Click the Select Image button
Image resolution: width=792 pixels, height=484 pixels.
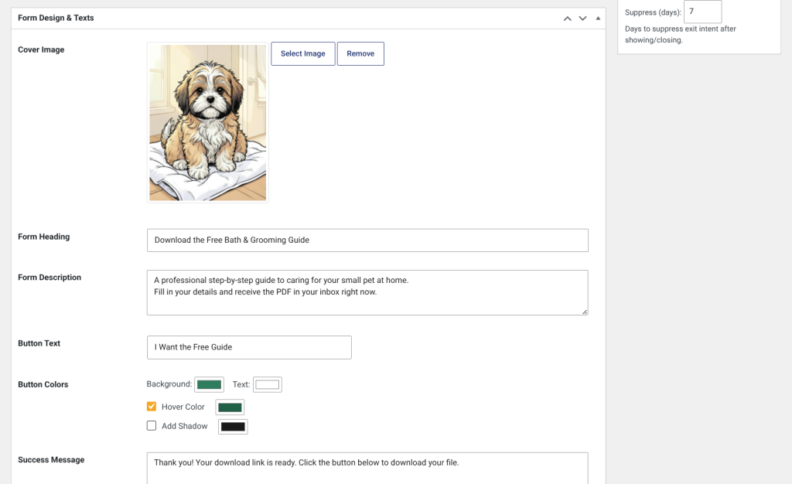[303, 53]
